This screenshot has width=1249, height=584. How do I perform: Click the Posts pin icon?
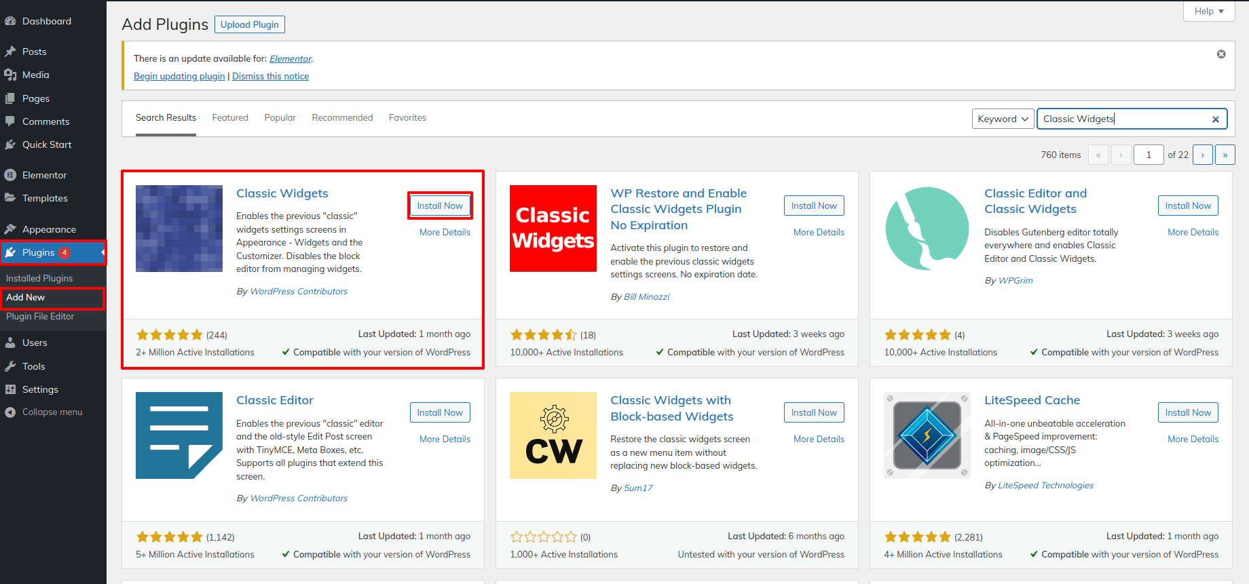[x=10, y=52]
